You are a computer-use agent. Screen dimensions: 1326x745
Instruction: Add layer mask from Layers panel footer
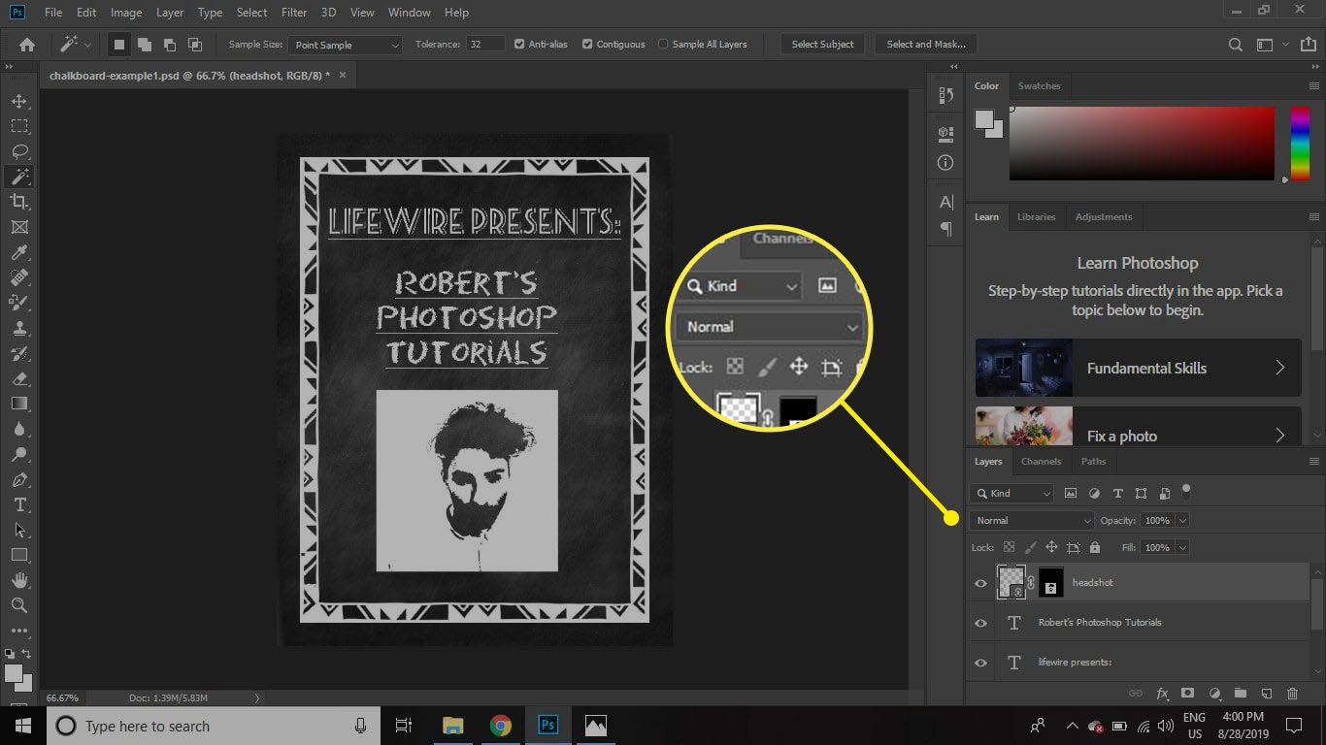point(1188,694)
